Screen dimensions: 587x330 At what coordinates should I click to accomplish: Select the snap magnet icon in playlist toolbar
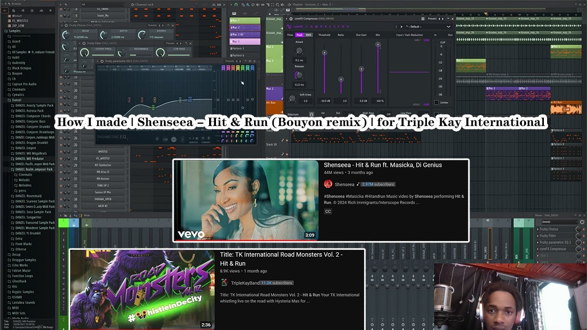[x=236, y=5]
